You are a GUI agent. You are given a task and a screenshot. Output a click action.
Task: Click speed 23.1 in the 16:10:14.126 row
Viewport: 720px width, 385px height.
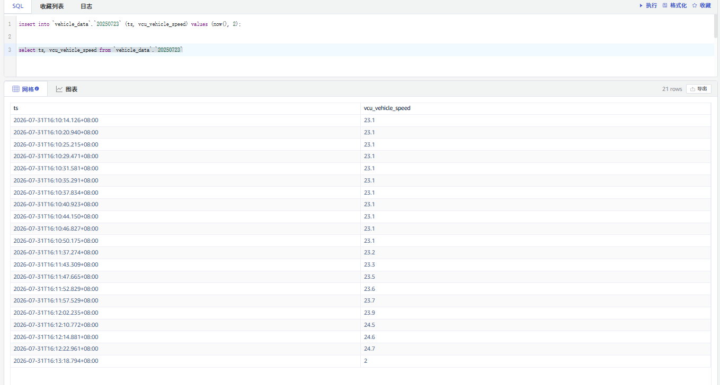tap(369, 120)
